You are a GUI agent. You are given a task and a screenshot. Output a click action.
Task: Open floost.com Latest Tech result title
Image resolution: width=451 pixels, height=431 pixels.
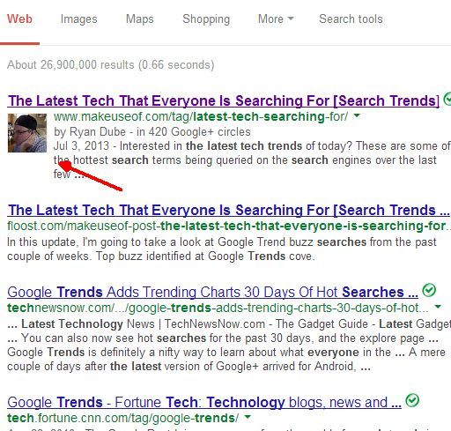[228, 210]
